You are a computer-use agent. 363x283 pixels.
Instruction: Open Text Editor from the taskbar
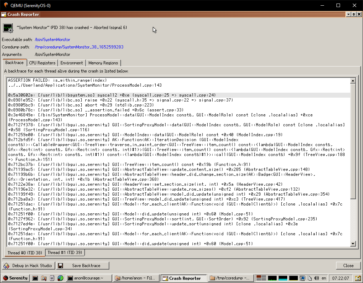click(x=52, y=278)
